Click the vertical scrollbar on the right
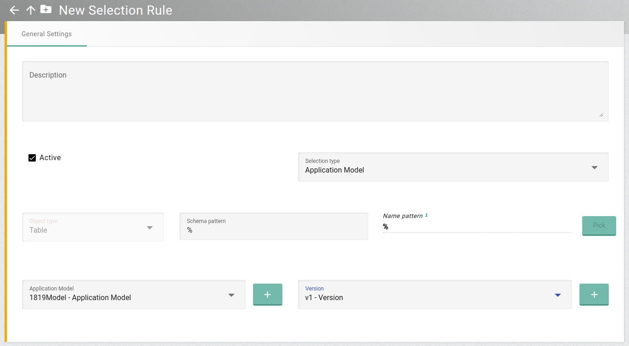This screenshot has width=629, height=346. pyautogui.click(x=626, y=92)
